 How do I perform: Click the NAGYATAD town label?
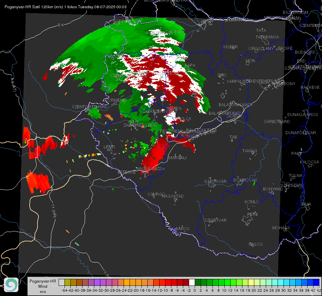(x=173, y=196)
